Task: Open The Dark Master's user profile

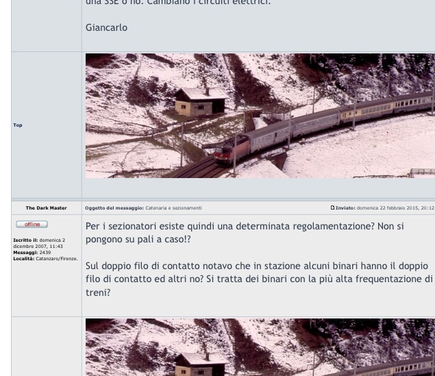Action: click(46, 208)
